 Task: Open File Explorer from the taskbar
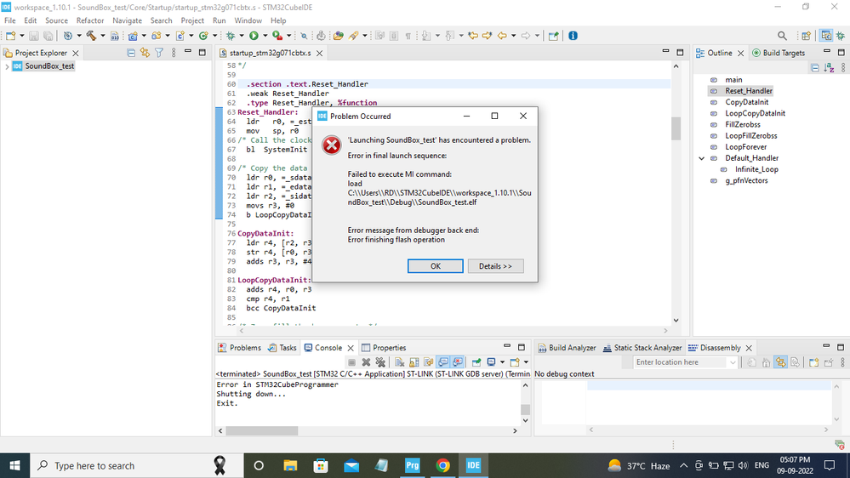(290, 465)
